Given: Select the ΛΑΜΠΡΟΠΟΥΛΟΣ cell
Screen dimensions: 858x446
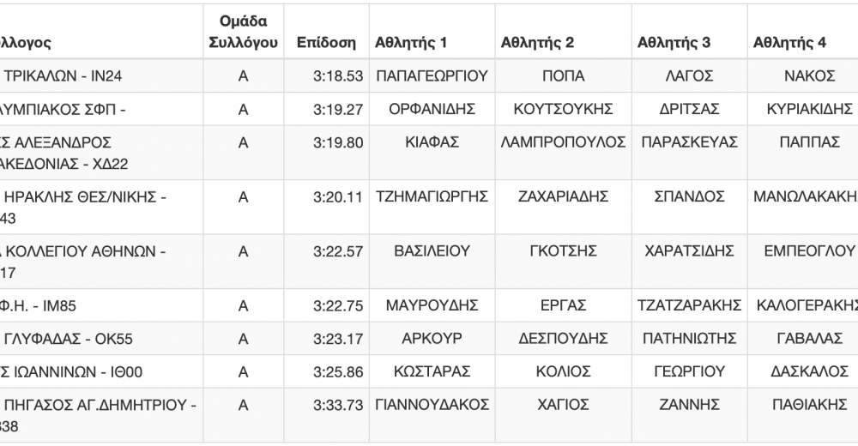Looking at the screenshot, I should pos(563,142).
